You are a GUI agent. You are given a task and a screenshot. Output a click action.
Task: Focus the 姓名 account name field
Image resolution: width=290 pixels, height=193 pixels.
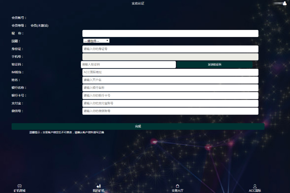point(170,80)
